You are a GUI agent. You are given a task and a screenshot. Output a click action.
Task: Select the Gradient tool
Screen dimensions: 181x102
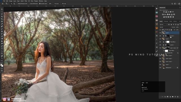click(2, 39)
